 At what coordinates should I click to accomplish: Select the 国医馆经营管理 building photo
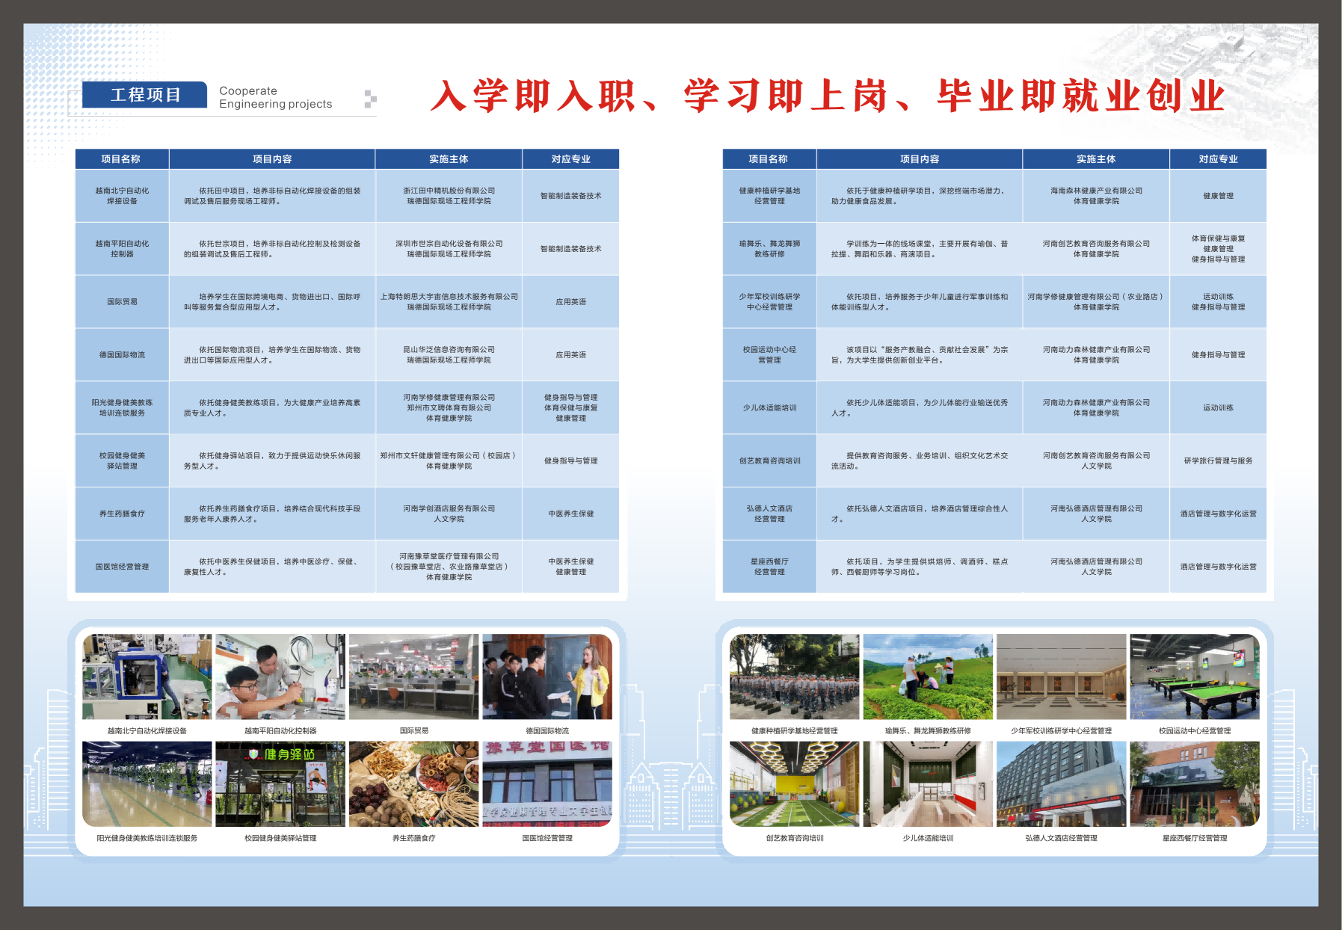547,784
